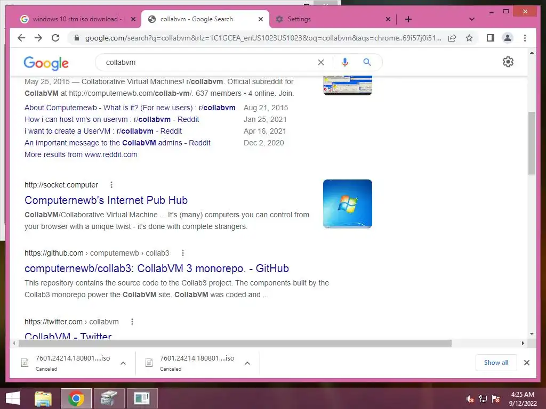
Task: Close the Settings tab
Action: [x=388, y=20]
